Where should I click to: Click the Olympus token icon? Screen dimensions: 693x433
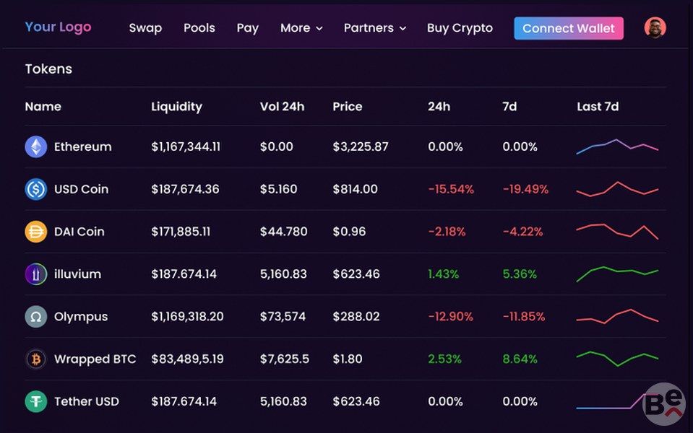(36, 317)
